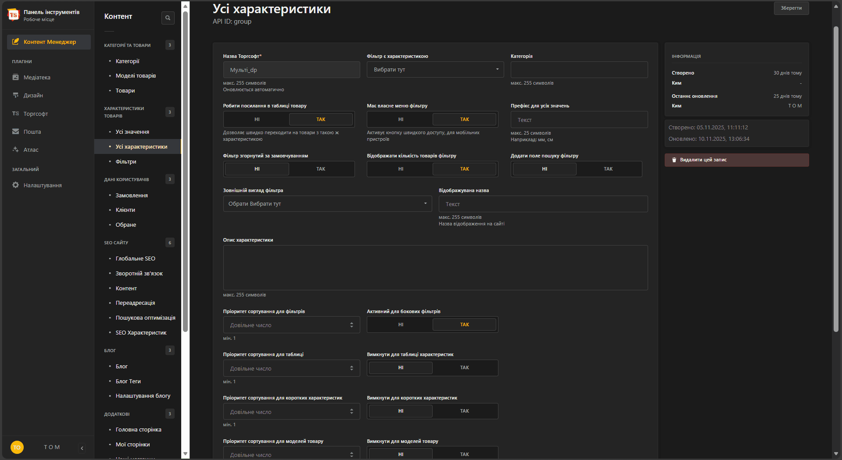Click the Опис характеристики text area
The height and width of the screenshot is (460, 842).
(435, 267)
